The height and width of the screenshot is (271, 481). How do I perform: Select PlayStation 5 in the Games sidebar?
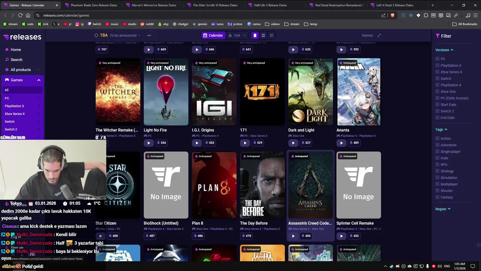pyautogui.click(x=14, y=106)
